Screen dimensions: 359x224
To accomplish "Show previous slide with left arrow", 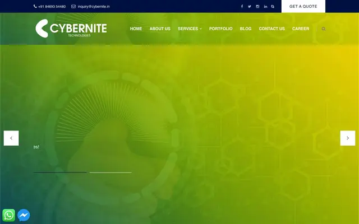I will (11, 138).
